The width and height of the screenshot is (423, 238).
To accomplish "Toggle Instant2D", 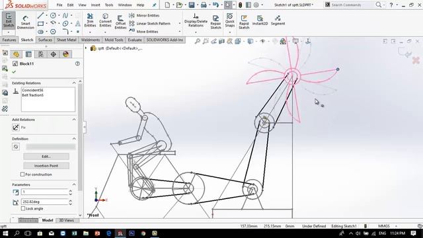I will [x=260, y=20].
